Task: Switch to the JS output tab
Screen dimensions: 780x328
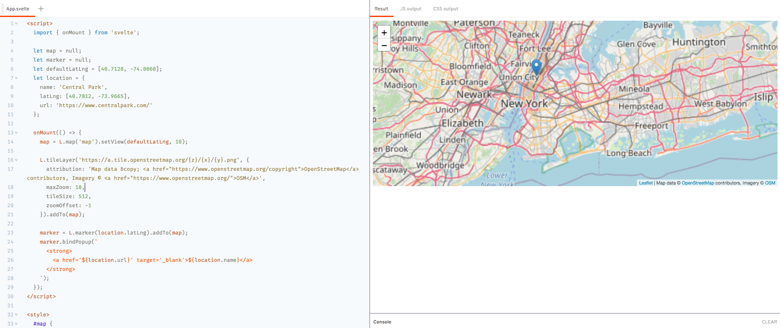Action: (410, 9)
